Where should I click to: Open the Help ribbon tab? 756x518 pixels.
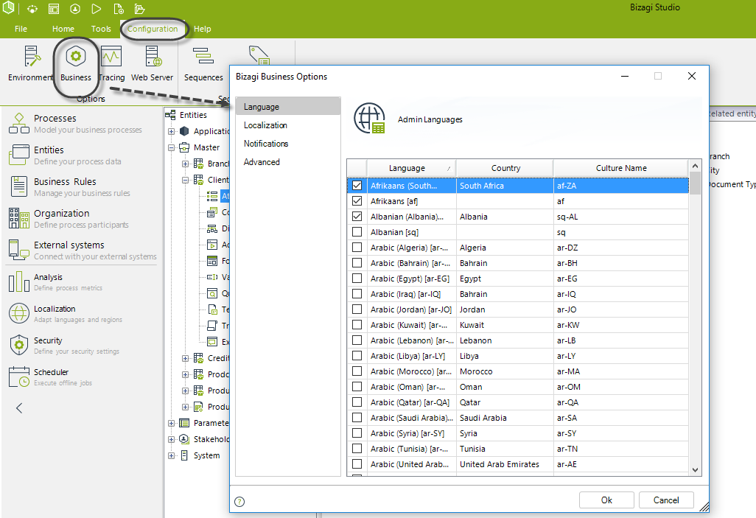[202, 29]
